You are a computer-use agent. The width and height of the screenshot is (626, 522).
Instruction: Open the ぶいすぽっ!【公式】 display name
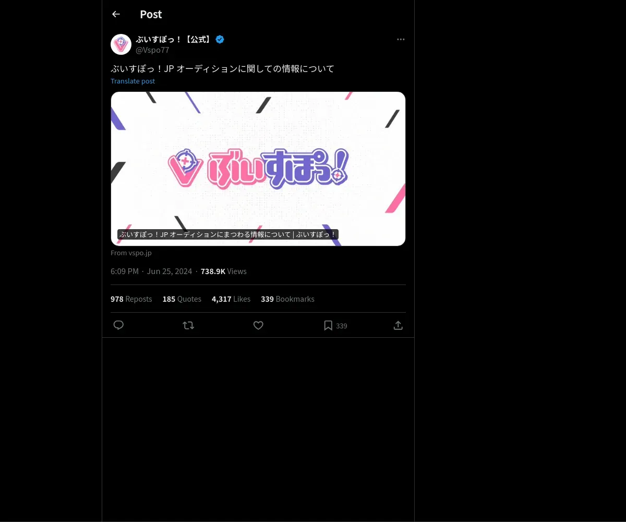(174, 39)
